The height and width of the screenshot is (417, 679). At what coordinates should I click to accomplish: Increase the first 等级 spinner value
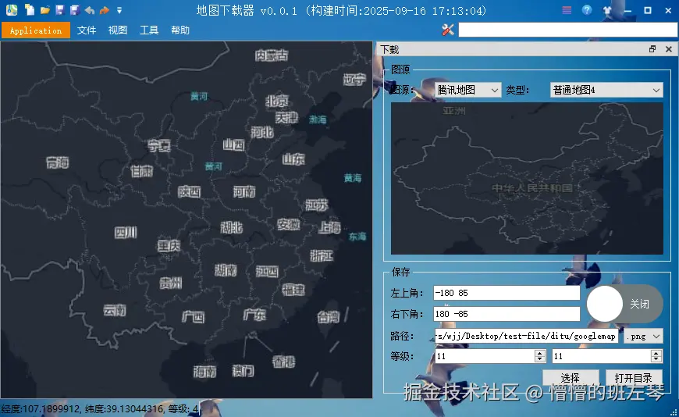[x=539, y=353]
